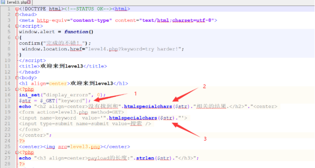Click the title tag text on line 11
This screenshot has width=315, height=168.
coord(61,66)
